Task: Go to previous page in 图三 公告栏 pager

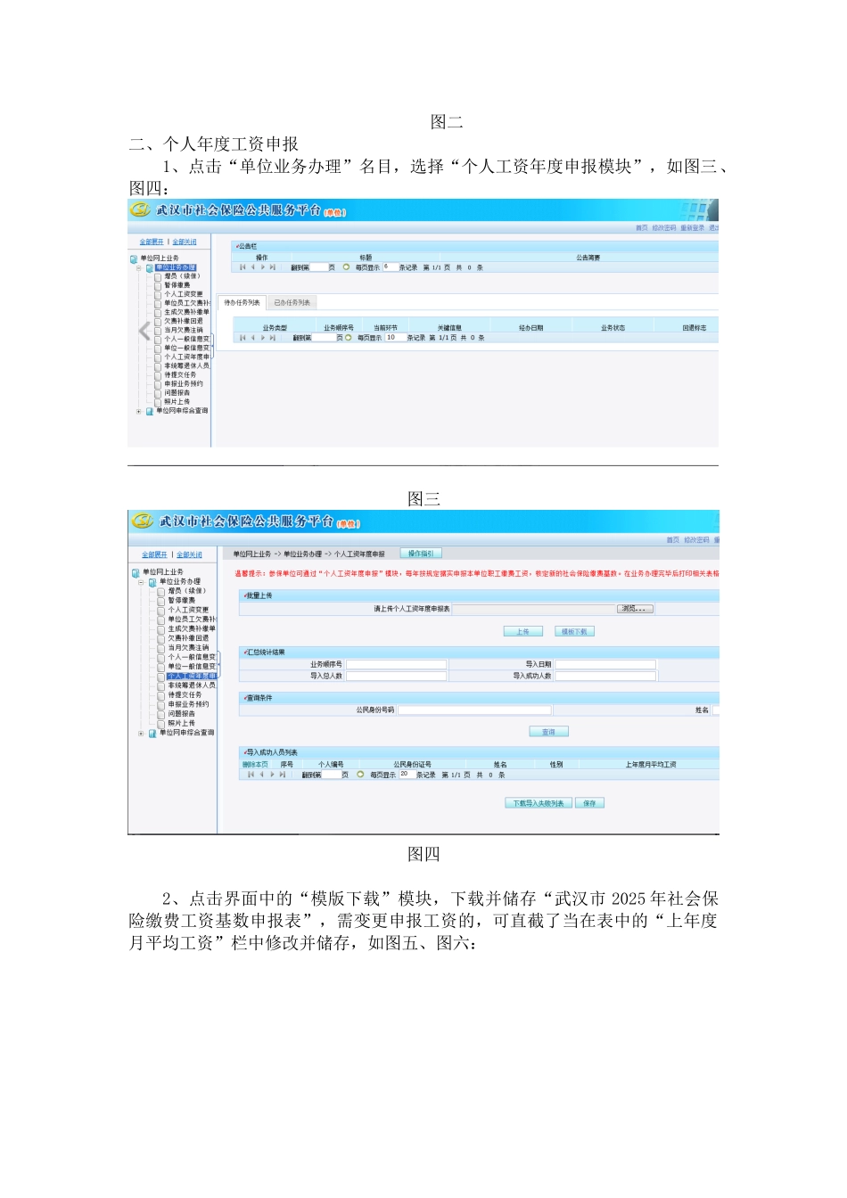Action: 252,267
